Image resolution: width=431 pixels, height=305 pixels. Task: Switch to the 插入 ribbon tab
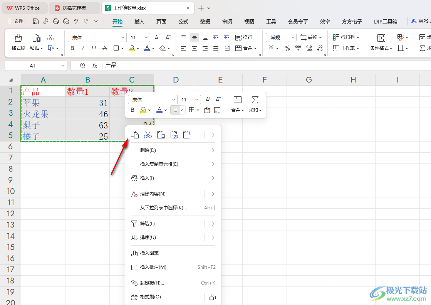(139, 22)
